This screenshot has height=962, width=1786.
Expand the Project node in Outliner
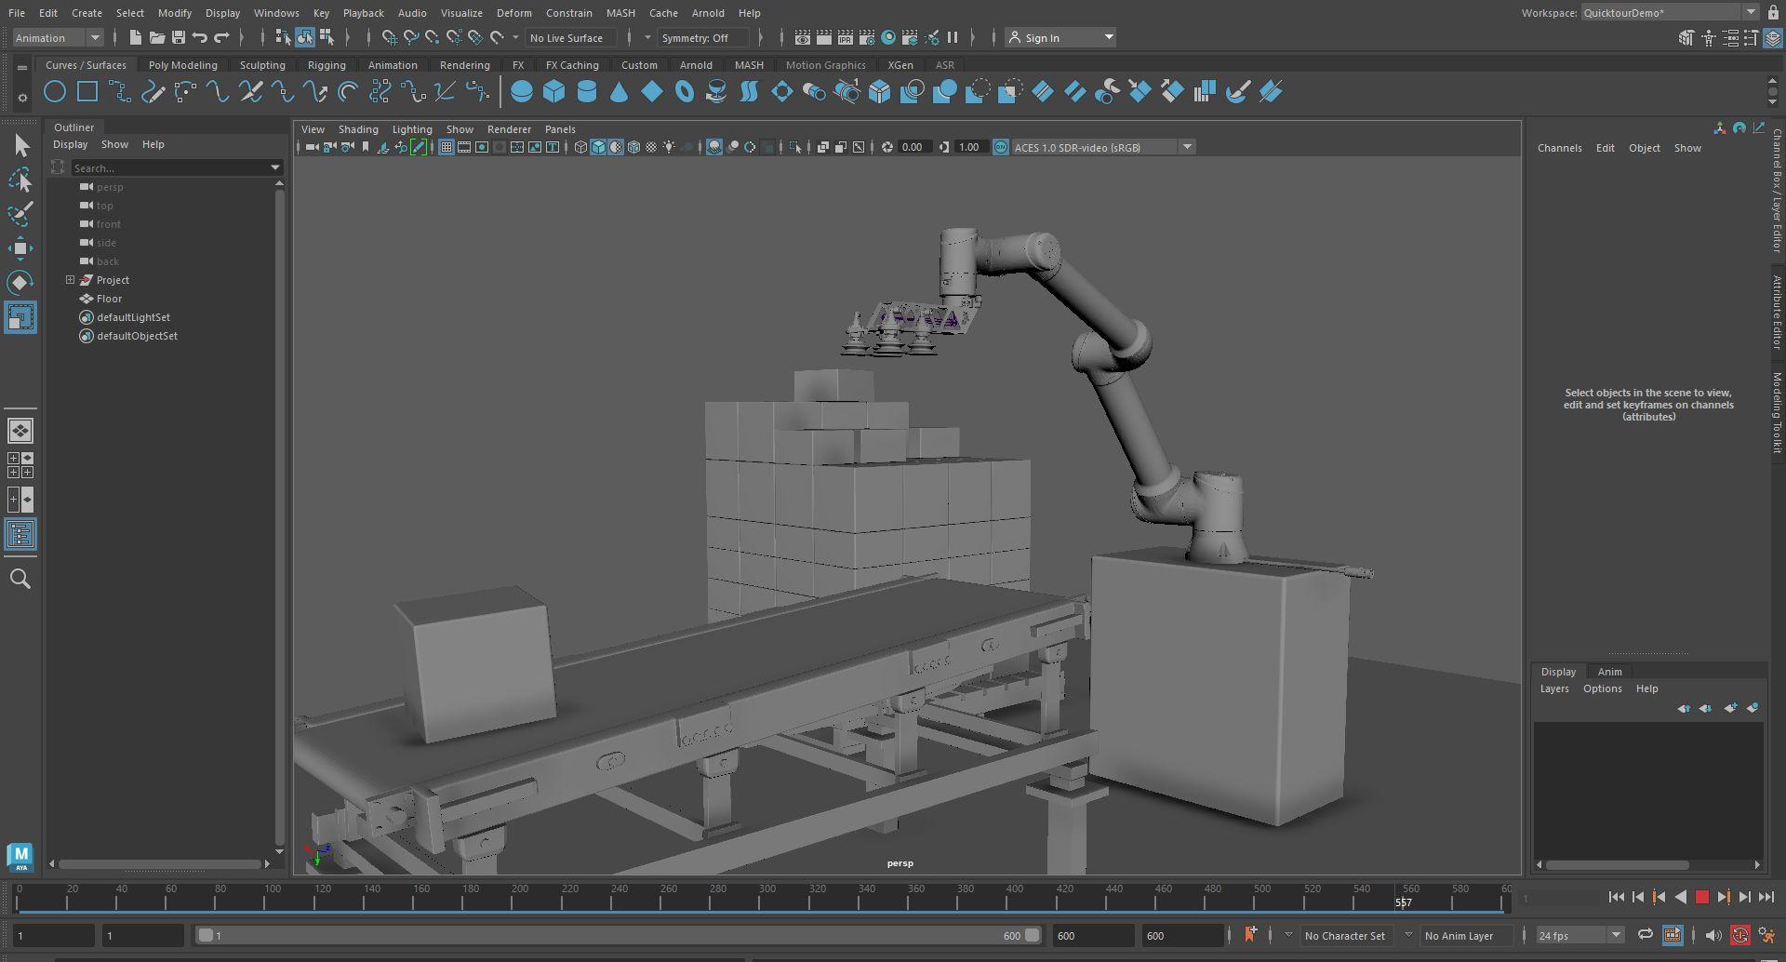[x=70, y=280]
